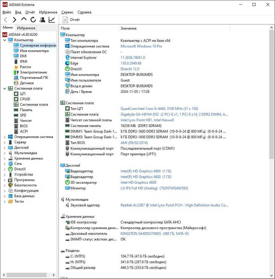Expand the Операционная система tree node
The width and height of the screenshot is (275, 279).
click(x=4, y=137)
